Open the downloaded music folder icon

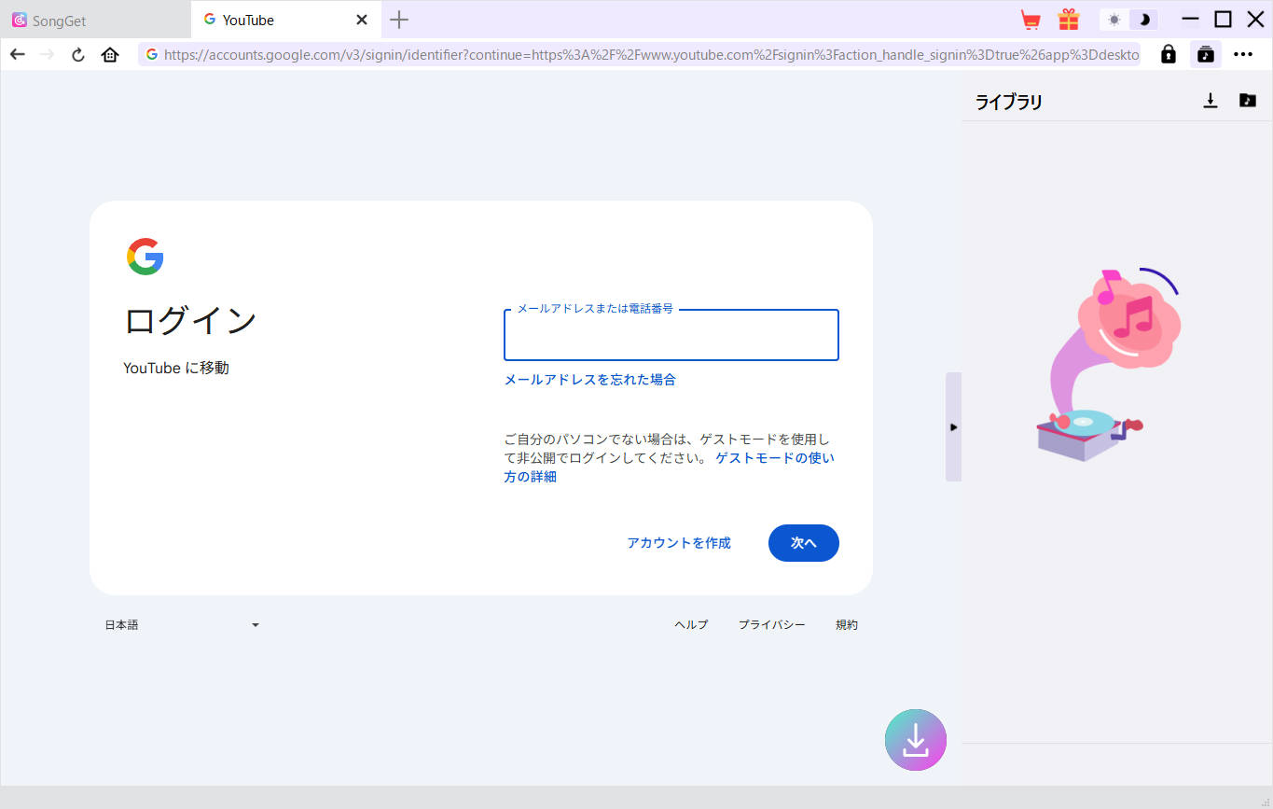pos(1248,100)
